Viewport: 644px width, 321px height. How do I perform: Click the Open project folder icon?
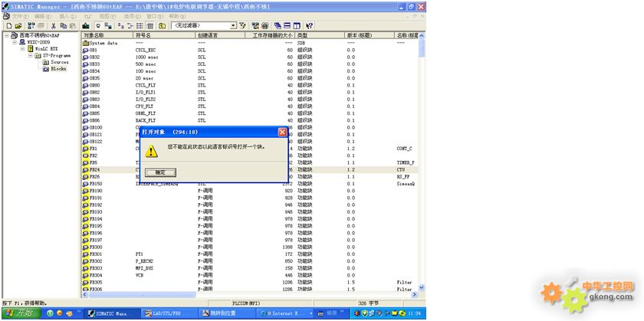(x=18, y=26)
